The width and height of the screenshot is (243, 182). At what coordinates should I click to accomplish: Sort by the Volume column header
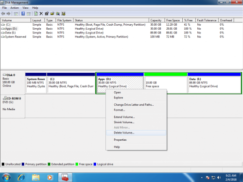tap(16, 20)
